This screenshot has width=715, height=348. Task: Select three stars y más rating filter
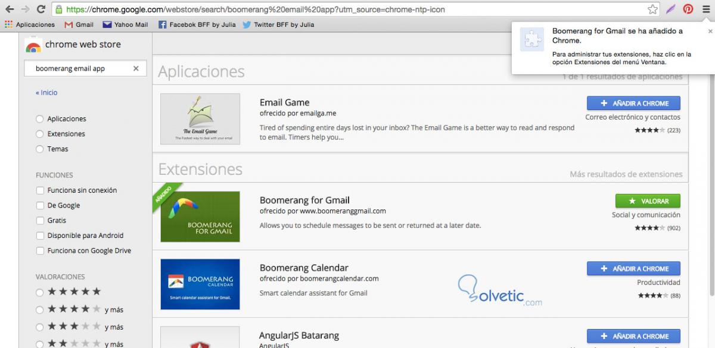tap(40, 327)
